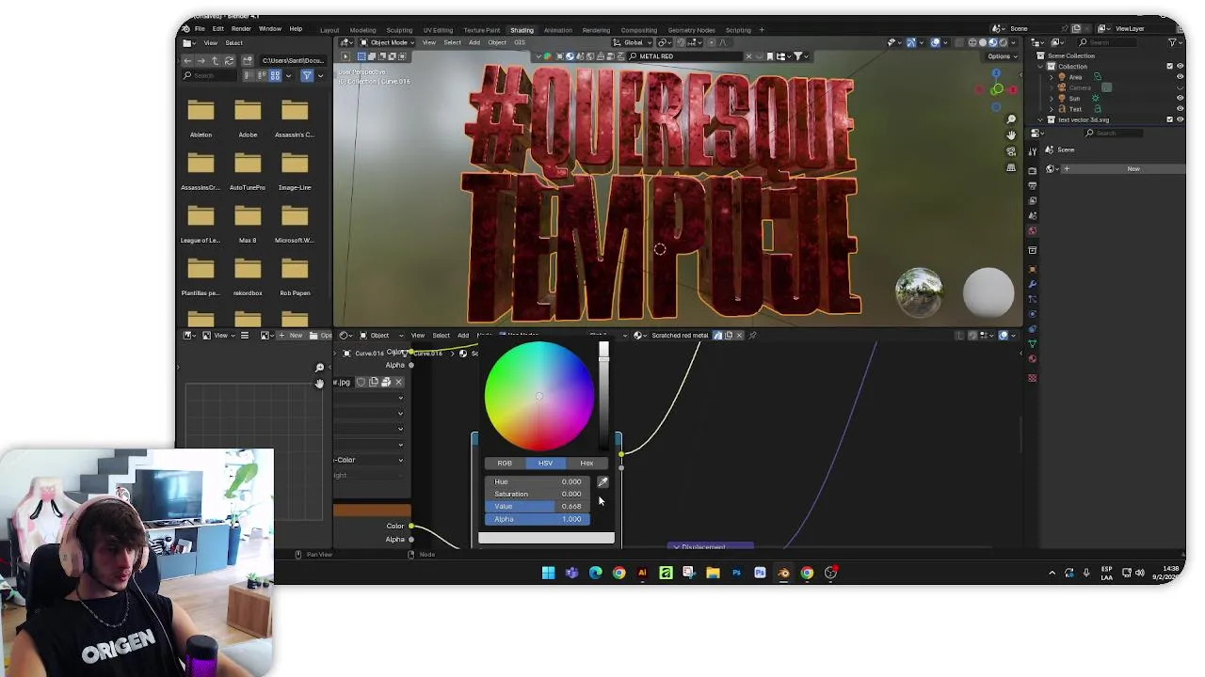Toggle the file browser filter button
Viewport: 1205px width, 677px height.
(x=307, y=75)
